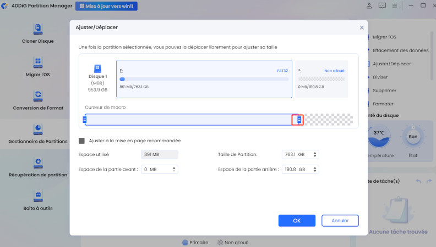Screen dimensions: 436x247
Task: Open the Boîte à outils sidebar icon
Action: [x=37, y=199]
